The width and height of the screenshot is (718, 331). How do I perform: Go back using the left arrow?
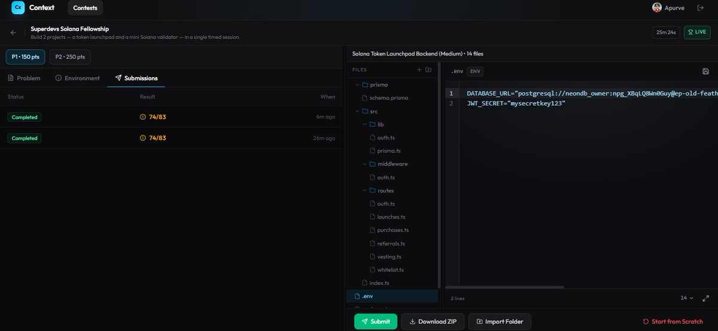pos(13,32)
